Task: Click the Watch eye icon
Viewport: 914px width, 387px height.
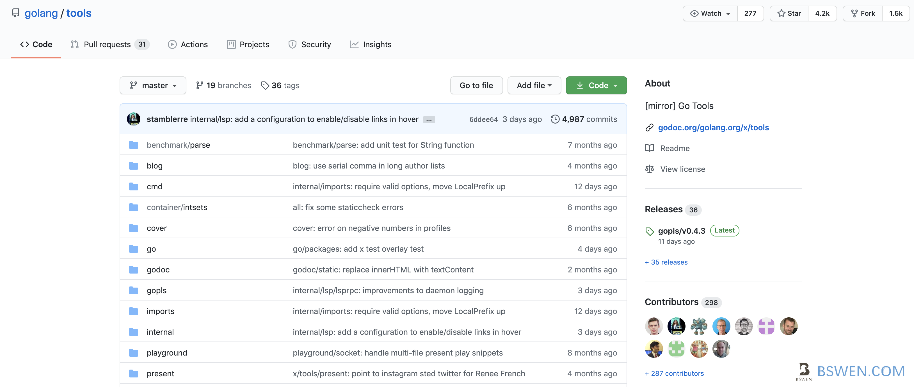Action: (694, 13)
